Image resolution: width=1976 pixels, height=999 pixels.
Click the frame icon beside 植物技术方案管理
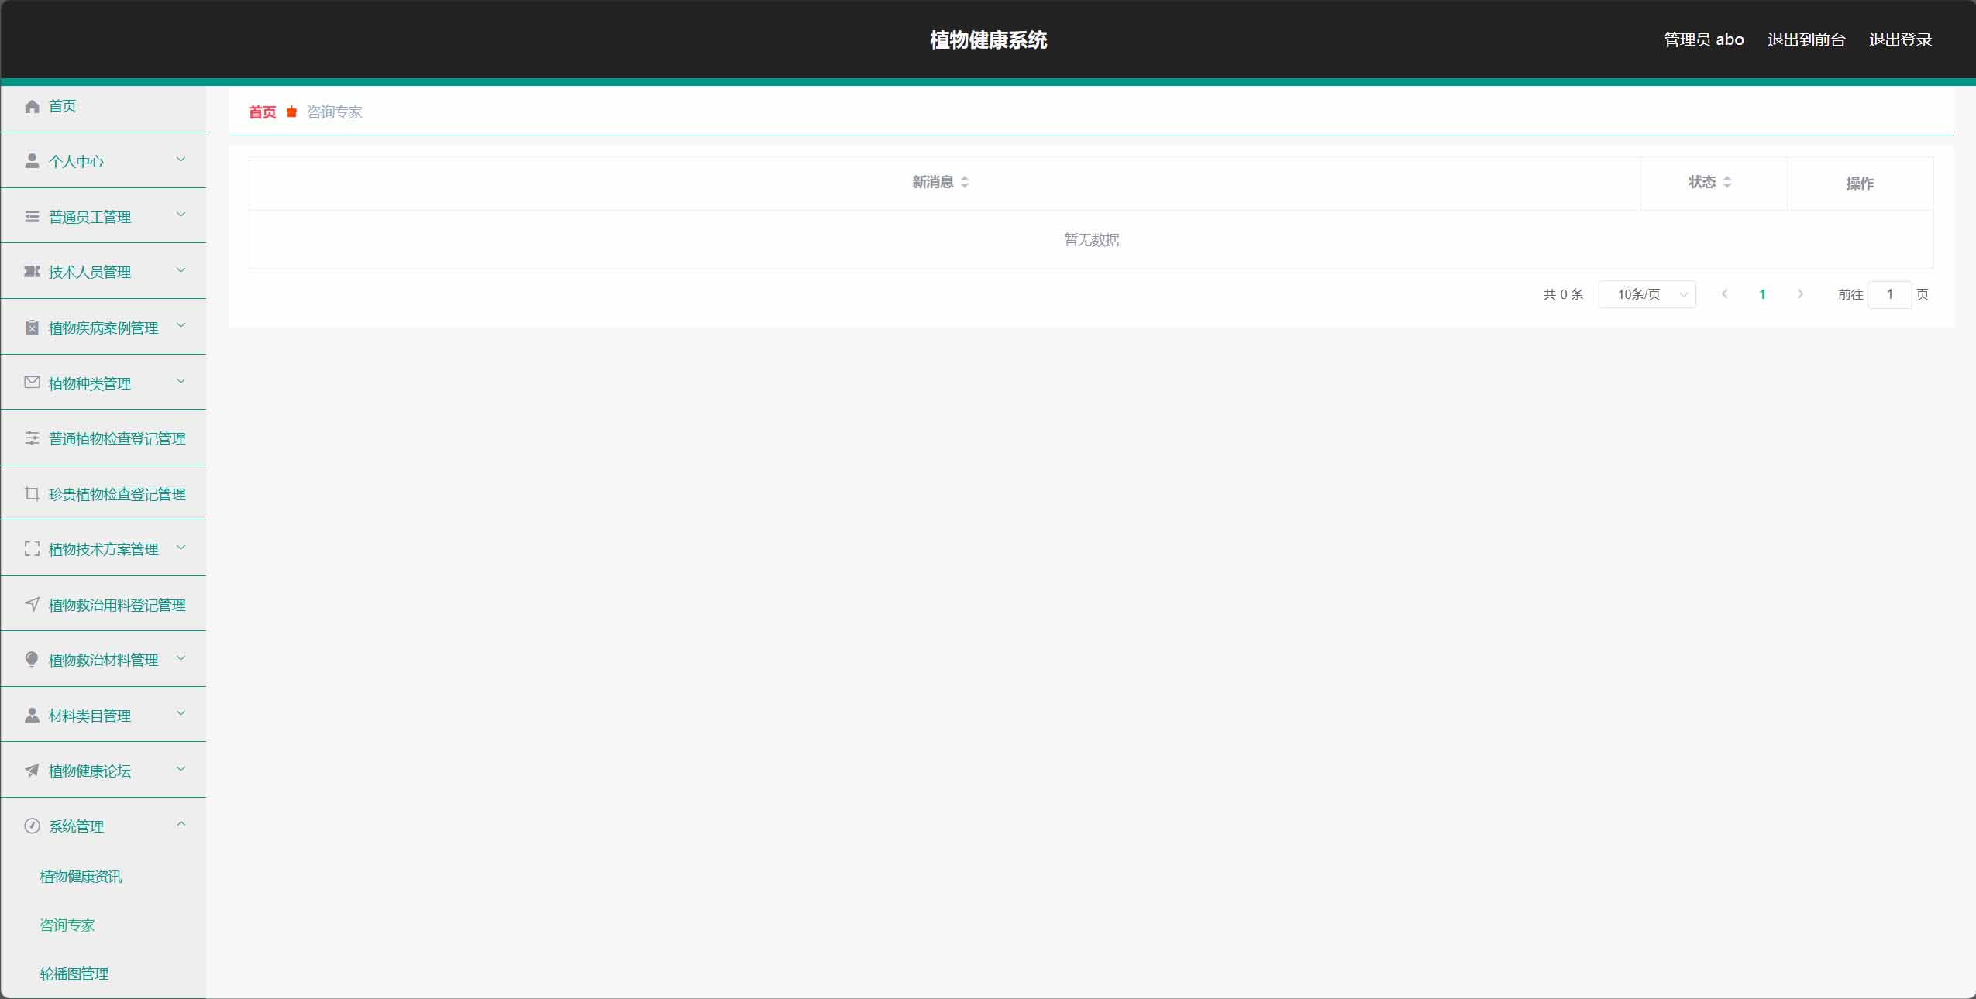[32, 548]
